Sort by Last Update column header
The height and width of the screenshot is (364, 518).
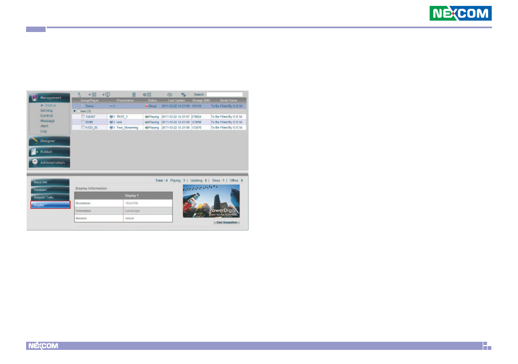pyautogui.click(x=176, y=100)
